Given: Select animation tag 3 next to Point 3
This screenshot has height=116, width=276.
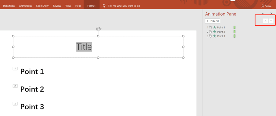Looking at the screenshot, I should [15, 104].
